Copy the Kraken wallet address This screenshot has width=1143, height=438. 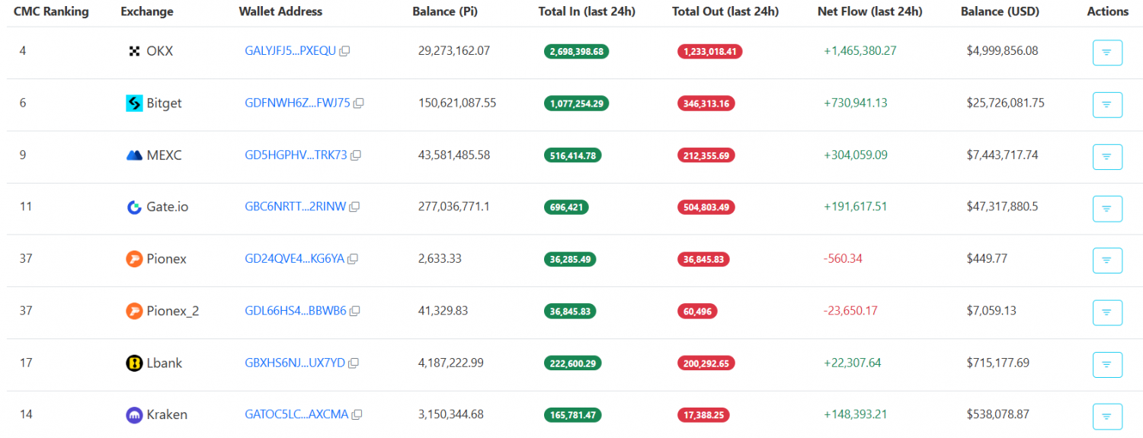357,415
